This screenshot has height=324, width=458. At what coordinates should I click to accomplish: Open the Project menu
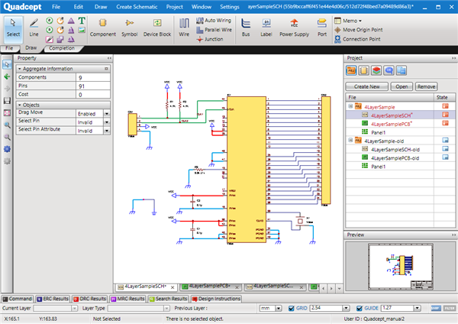click(x=174, y=7)
